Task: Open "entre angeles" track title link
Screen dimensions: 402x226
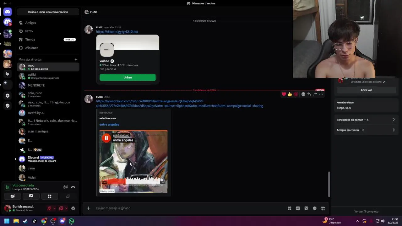Action: tap(109, 124)
